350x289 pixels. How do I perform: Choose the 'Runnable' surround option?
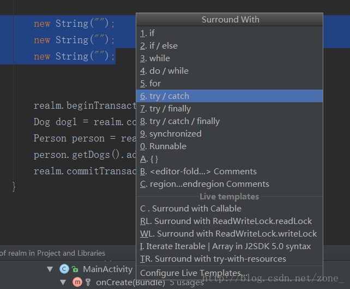click(230, 146)
